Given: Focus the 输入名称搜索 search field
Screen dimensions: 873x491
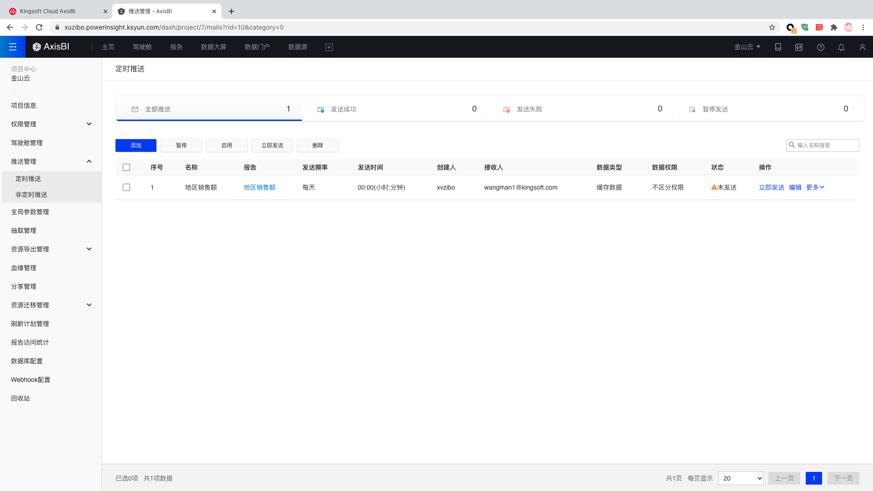Looking at the screenshot, I should [823, 145].
